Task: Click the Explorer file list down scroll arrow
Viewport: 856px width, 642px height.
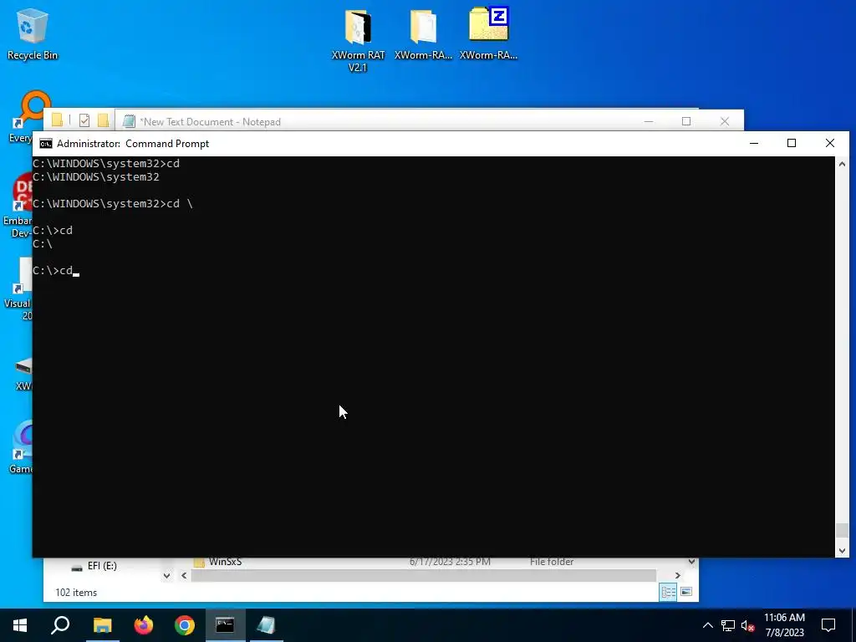Action: point(691,562)
